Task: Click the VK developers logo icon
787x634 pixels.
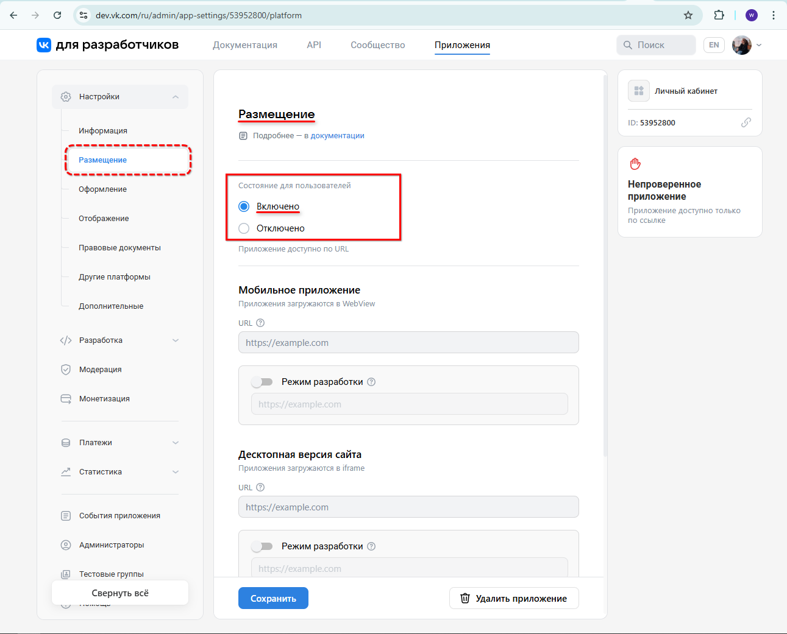Action: 43,44
